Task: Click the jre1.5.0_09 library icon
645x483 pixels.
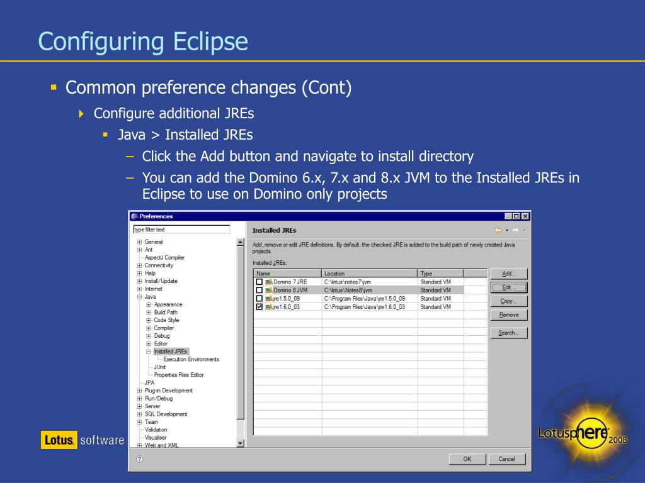Action: tap(269, 299)
